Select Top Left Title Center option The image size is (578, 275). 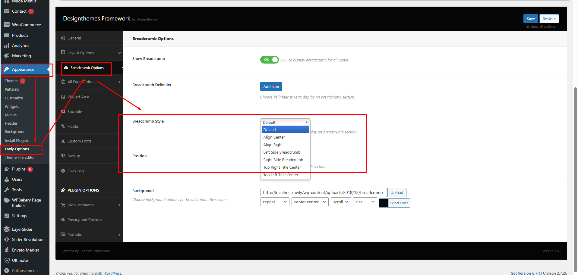point(285,175)
